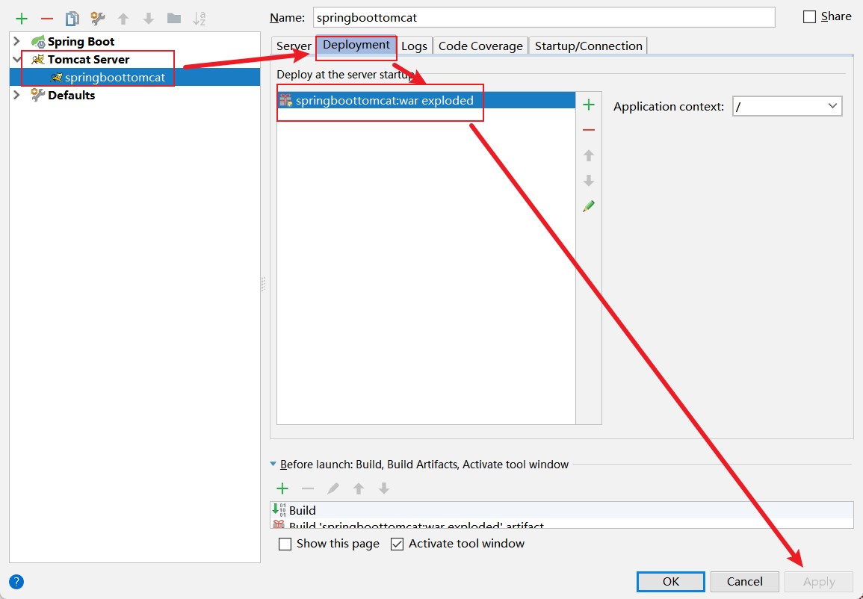Click the Cancel button
863x599 pixels.
point(745,581)
